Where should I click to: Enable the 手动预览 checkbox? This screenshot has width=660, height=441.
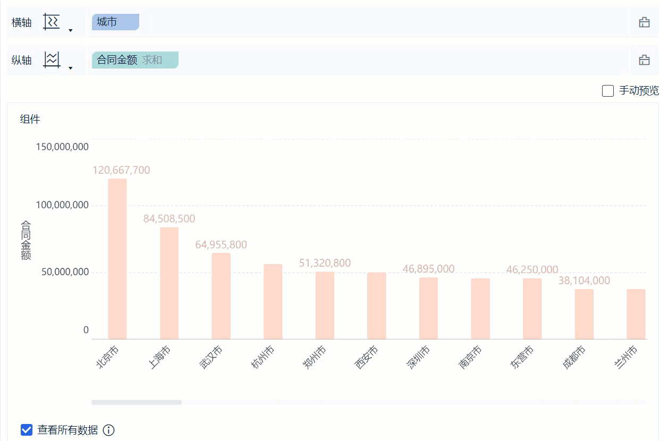[608, 91]
